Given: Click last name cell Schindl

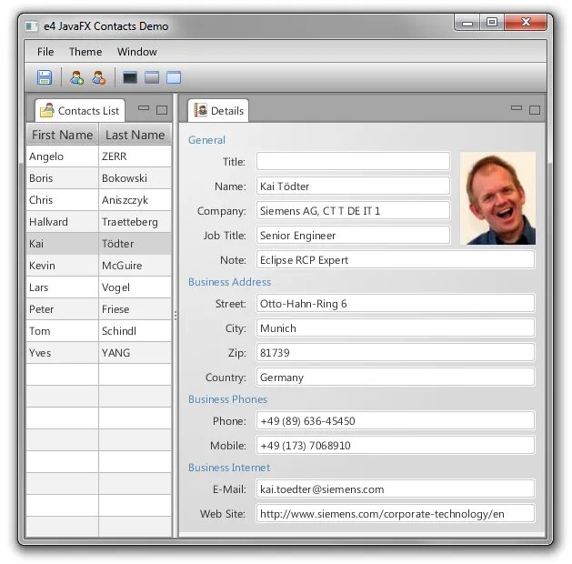Looking at the screenshot, I should click(135, 331).
